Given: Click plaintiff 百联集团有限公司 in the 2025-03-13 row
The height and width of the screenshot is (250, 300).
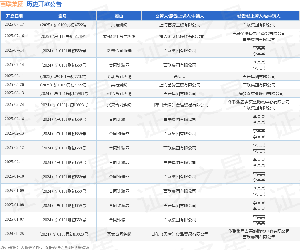Looking at the screenshot, I should pos(180,93).
